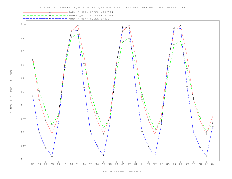Select legend entry PARM=F_MEAN MODEL=GFS/3
This screenshot has width=232, height=179.
[x=89, y=19]
